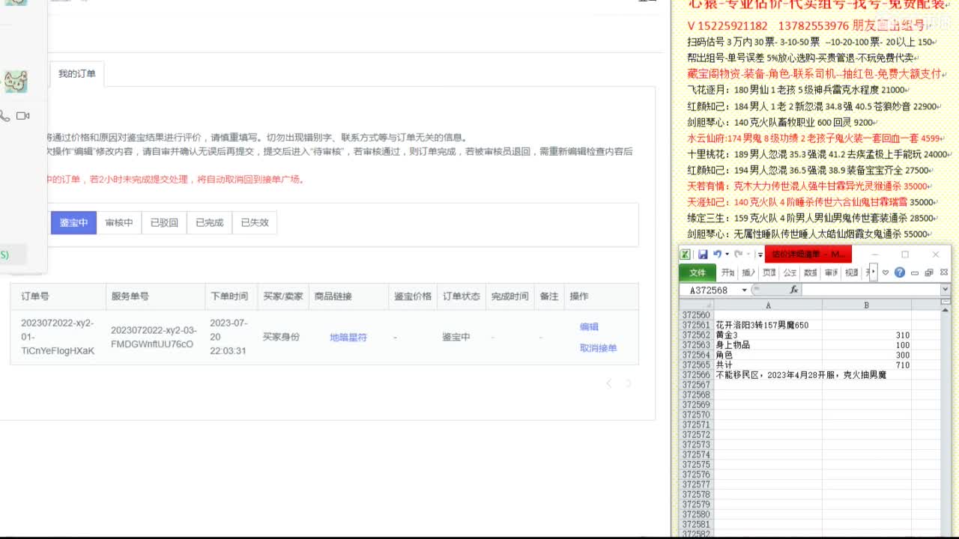The width and height of the screenshot is (959, 539).
Task: Expand the Undo history dropdown arrow
Action: click(726, 254)
